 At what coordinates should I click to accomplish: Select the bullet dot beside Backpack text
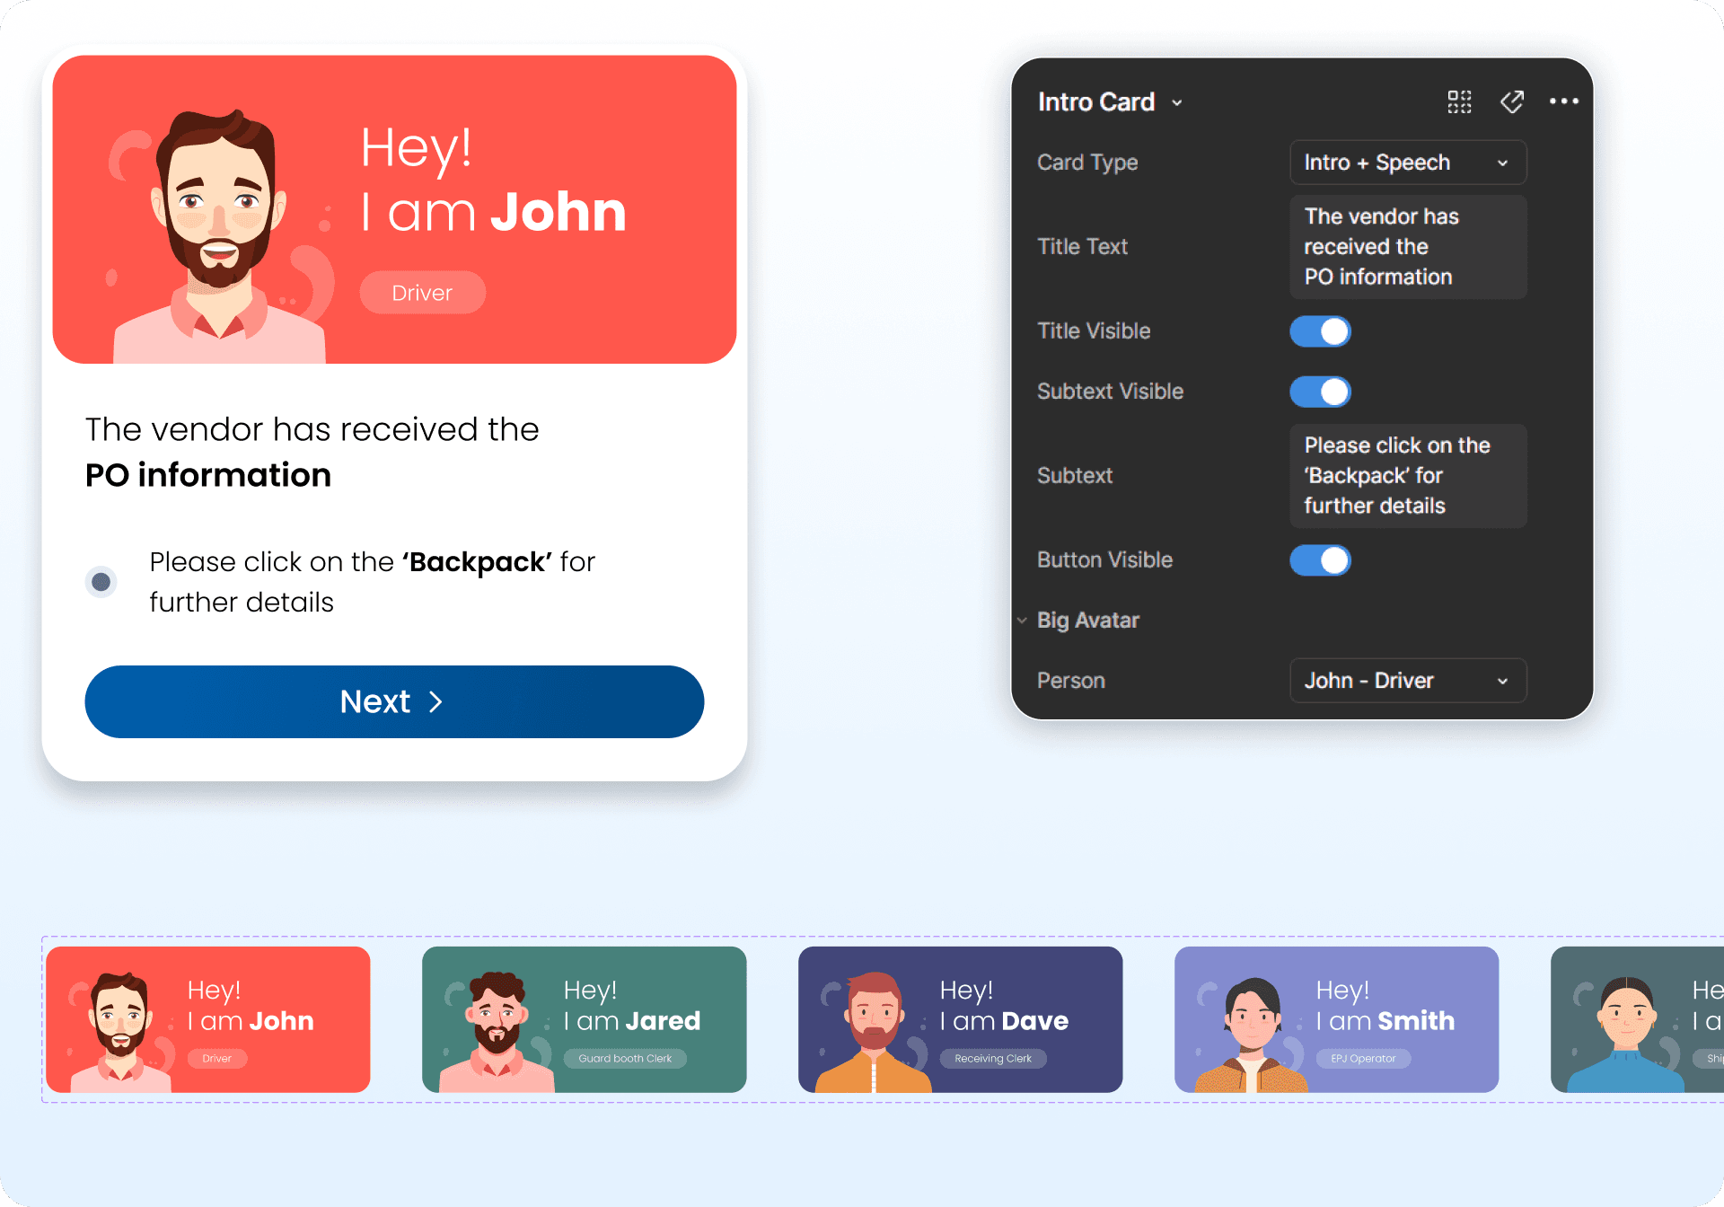click(x=101, y=582)
